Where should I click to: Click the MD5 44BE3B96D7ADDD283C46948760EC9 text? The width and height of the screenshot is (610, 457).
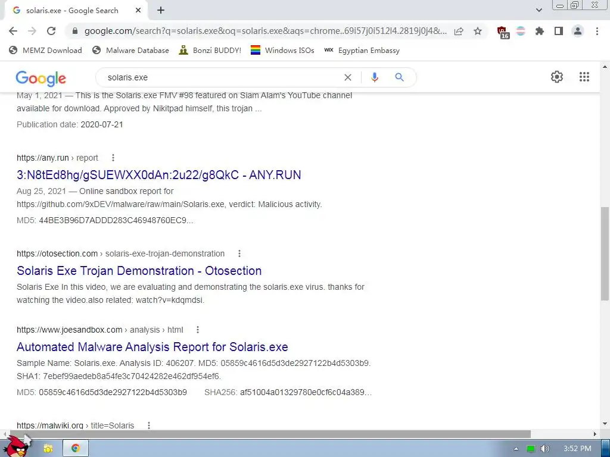[x=105, y=221]
